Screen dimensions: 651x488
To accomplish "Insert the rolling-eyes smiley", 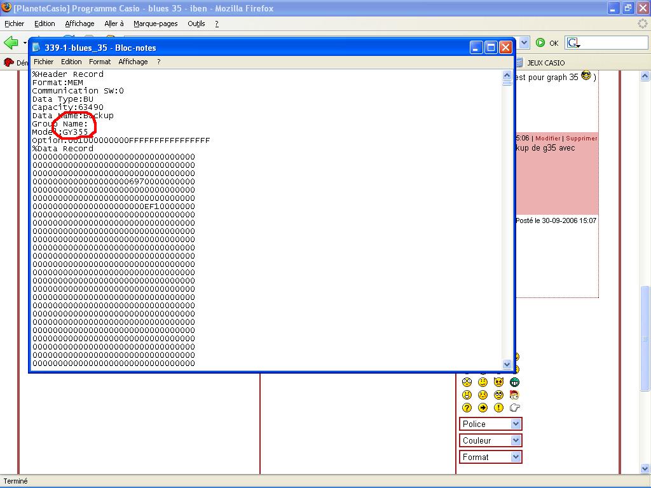I will pos(498,395).
